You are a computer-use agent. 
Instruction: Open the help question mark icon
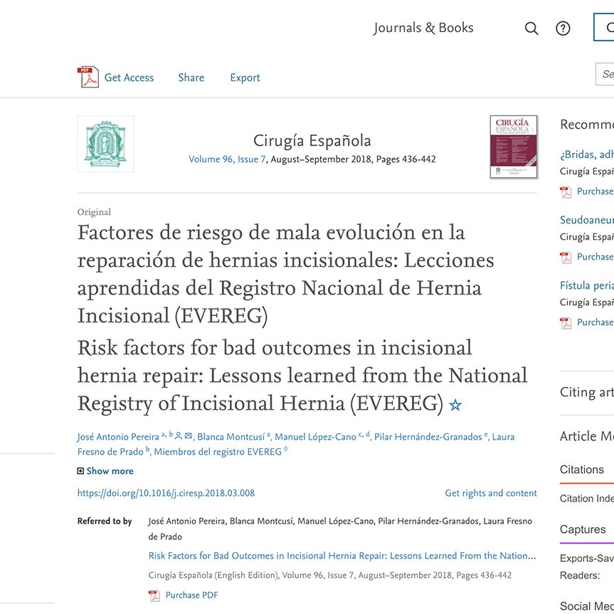coord(563,28)
